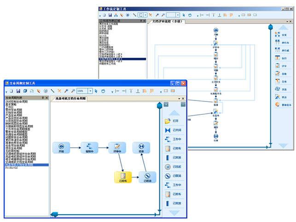The height and width of the screenshot is (222, 296).
Task: Click the 浅蓝电机文档生命周期 document tab
Action: tap(70, 99)
